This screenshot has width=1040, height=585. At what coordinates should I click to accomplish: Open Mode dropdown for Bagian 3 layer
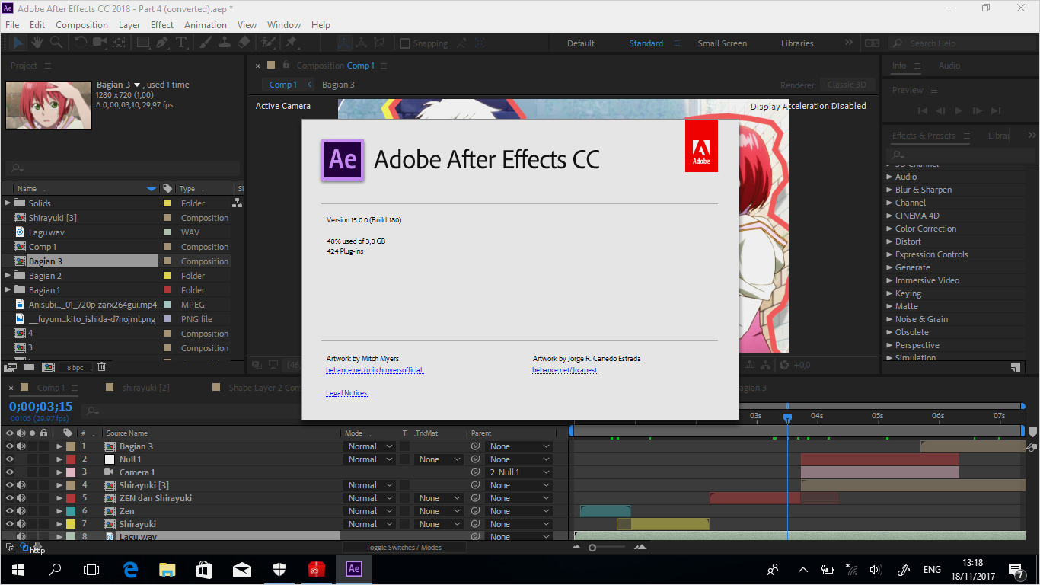(x=369, y=446)
